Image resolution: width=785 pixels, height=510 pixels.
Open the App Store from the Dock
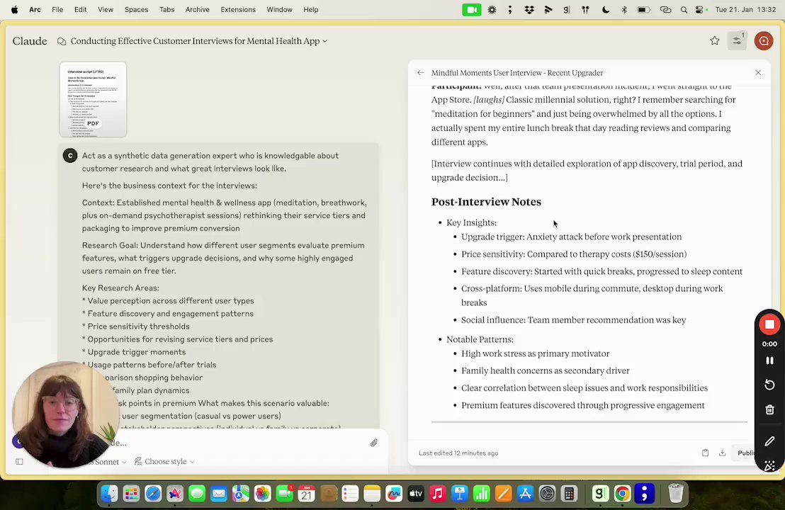coord(525,494)
